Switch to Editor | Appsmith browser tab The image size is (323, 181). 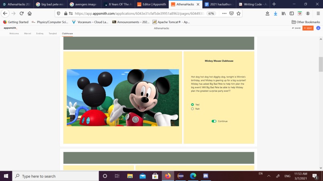pyautogui.click(x=152, y=4)
